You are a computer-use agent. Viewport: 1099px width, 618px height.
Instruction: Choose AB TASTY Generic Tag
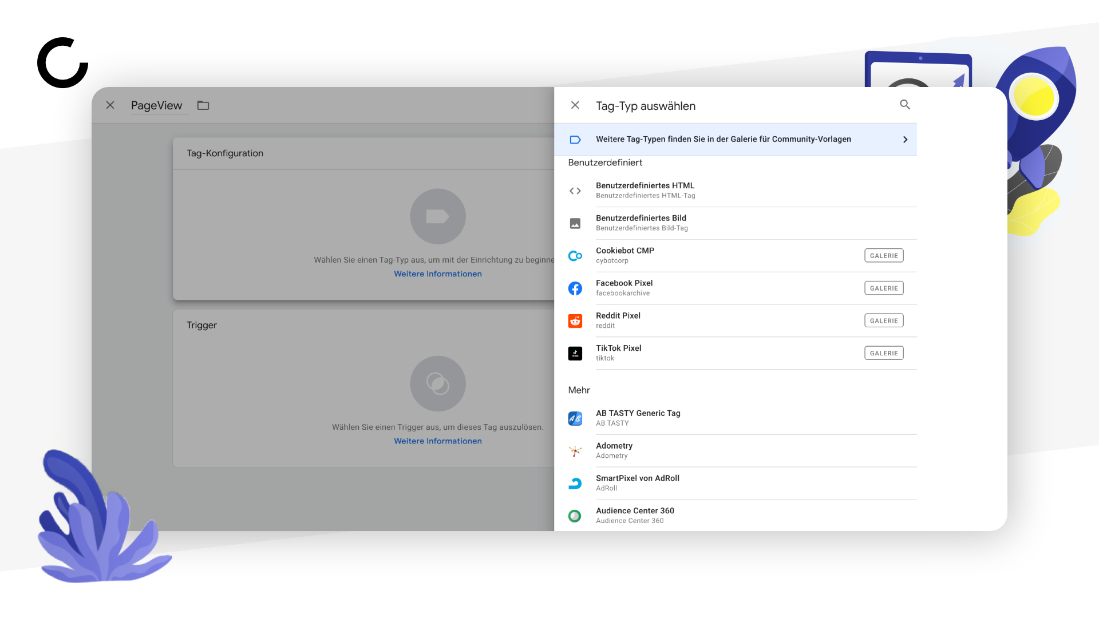tap(742, 418)
